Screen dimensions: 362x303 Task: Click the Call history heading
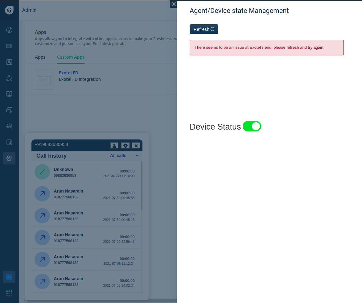(51, 156)
